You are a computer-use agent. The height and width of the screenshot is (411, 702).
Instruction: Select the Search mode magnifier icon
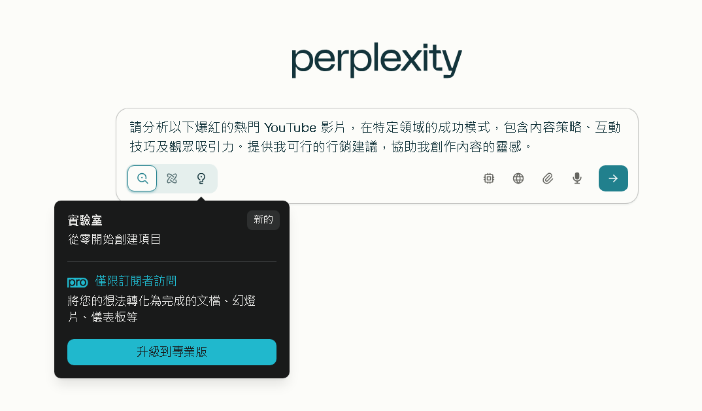[142, 178]
